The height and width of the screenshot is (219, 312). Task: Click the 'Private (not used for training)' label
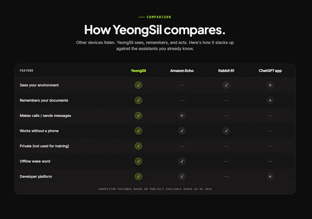point(44,146)
